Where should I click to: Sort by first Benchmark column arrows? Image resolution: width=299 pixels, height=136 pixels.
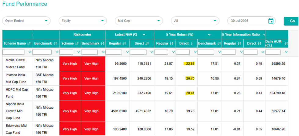pos(55,44)
